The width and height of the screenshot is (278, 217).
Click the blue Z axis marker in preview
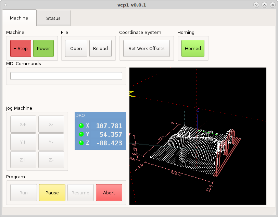pos(198,110)
